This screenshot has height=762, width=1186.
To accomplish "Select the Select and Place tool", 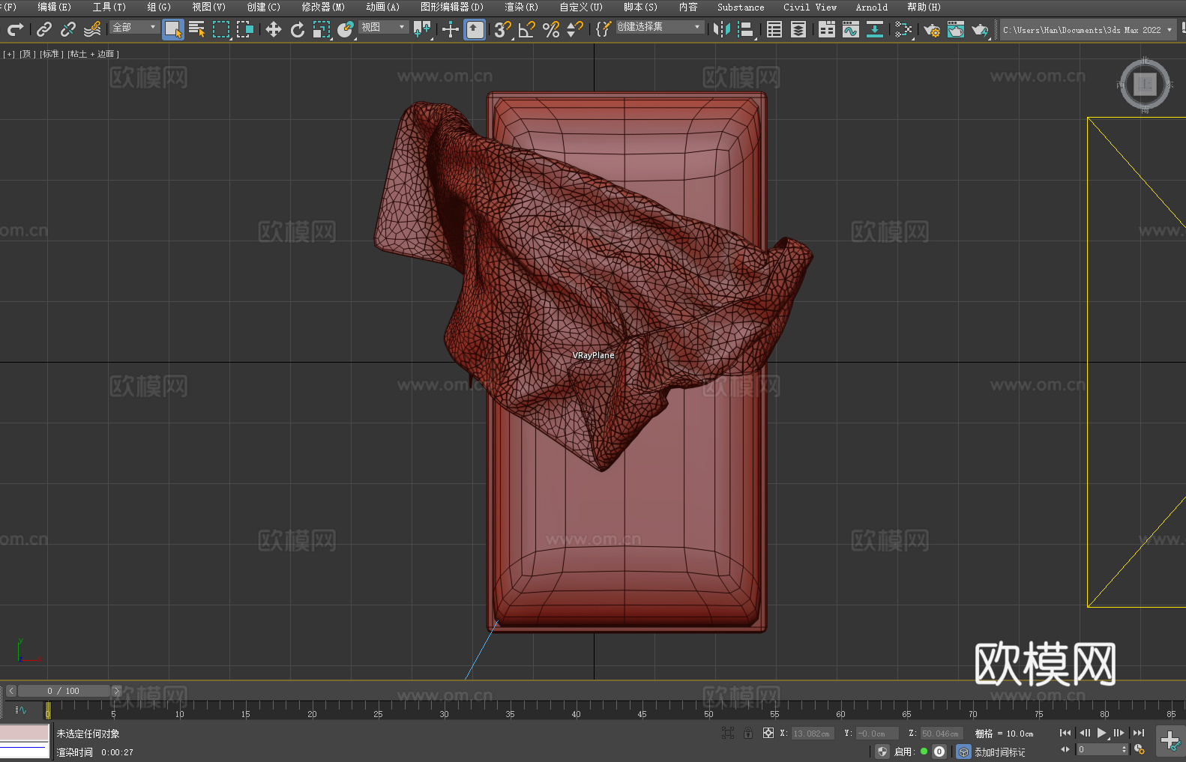I will coord(346,29).
